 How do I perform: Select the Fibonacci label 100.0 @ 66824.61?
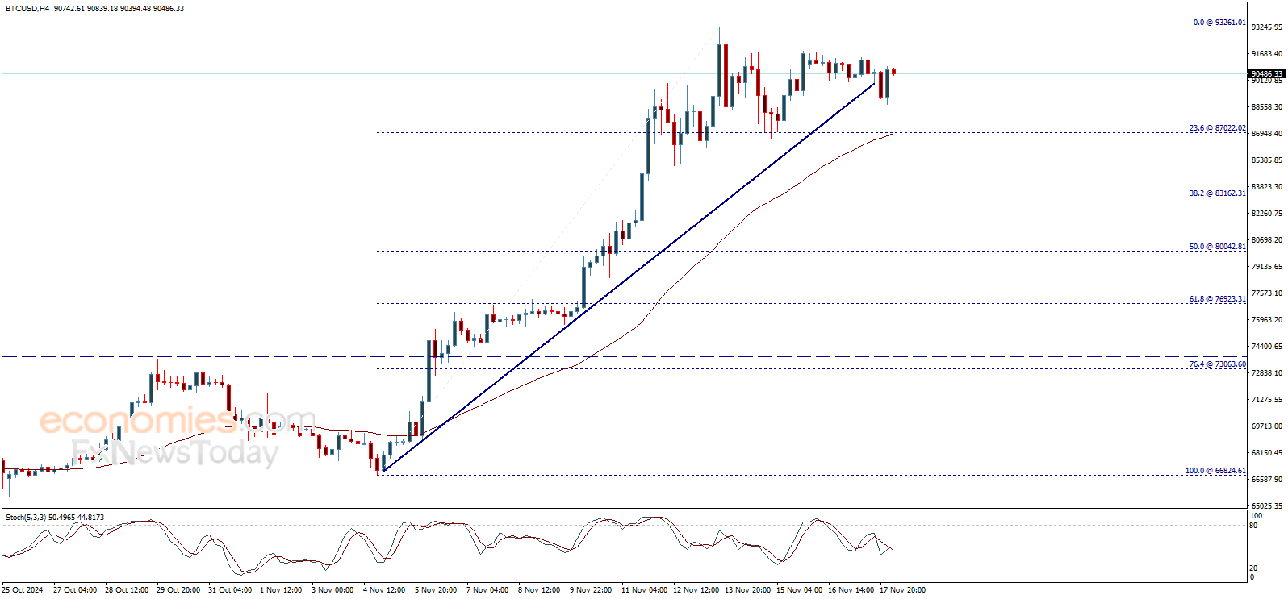1215,471
